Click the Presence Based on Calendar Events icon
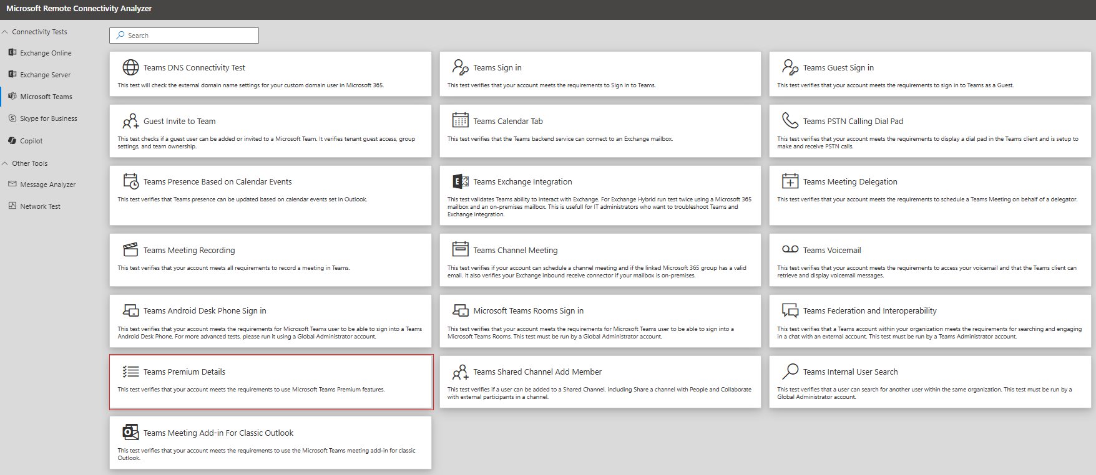Screen dimensions: 1096x475 (x=130, y=181)
